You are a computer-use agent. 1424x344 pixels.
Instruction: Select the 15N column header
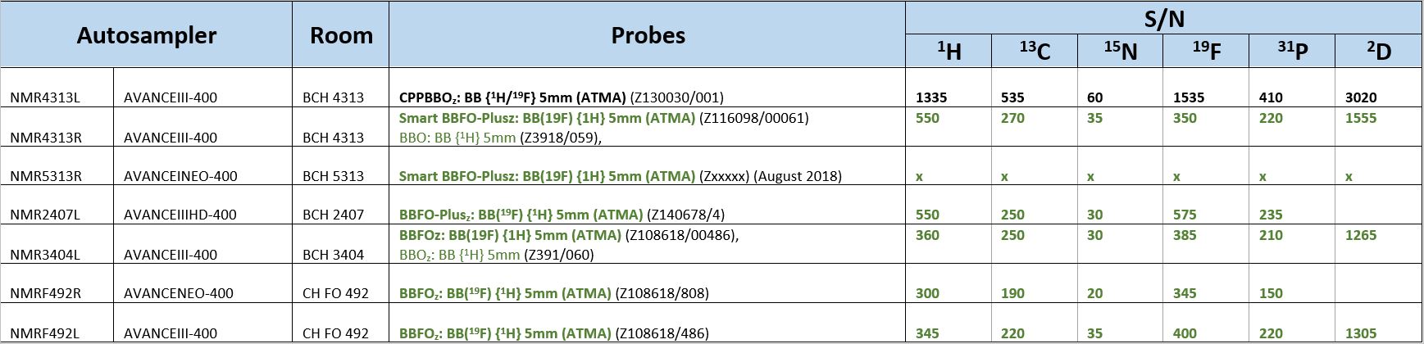(1121, 52)
